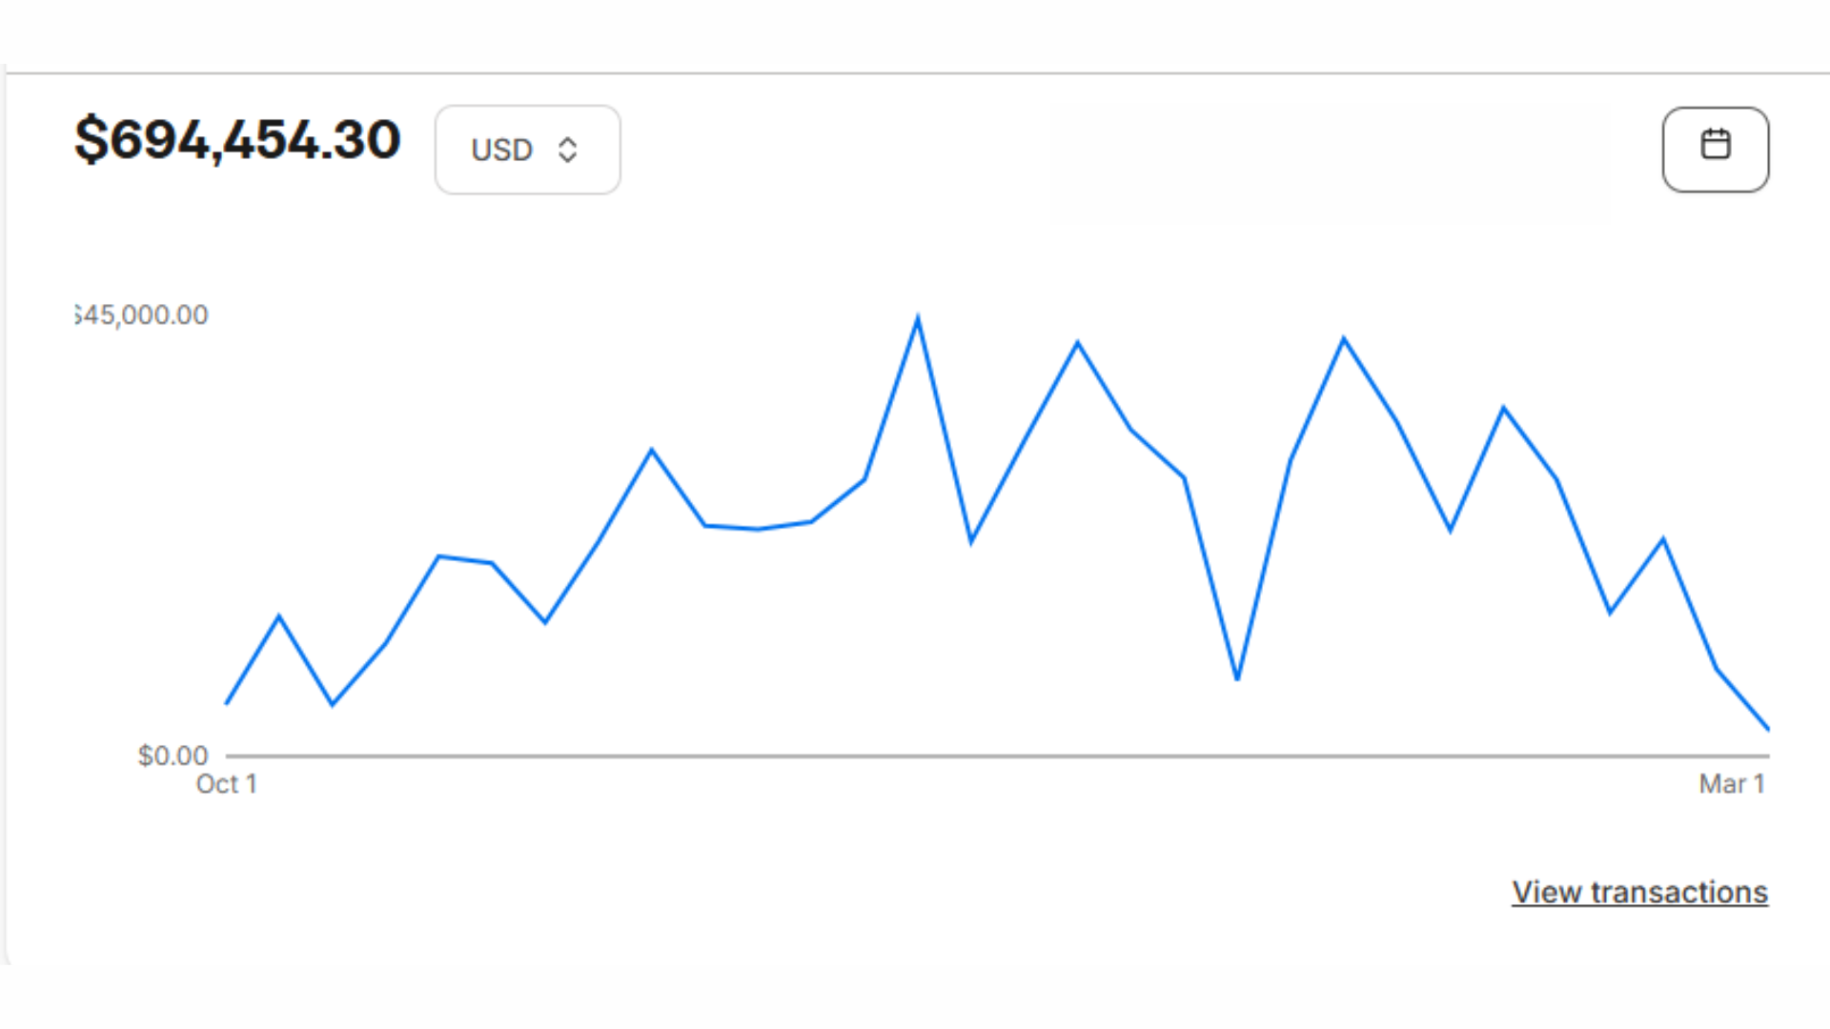
Task: Click the first small peak after Oct 1
Action: click(279, 617)
